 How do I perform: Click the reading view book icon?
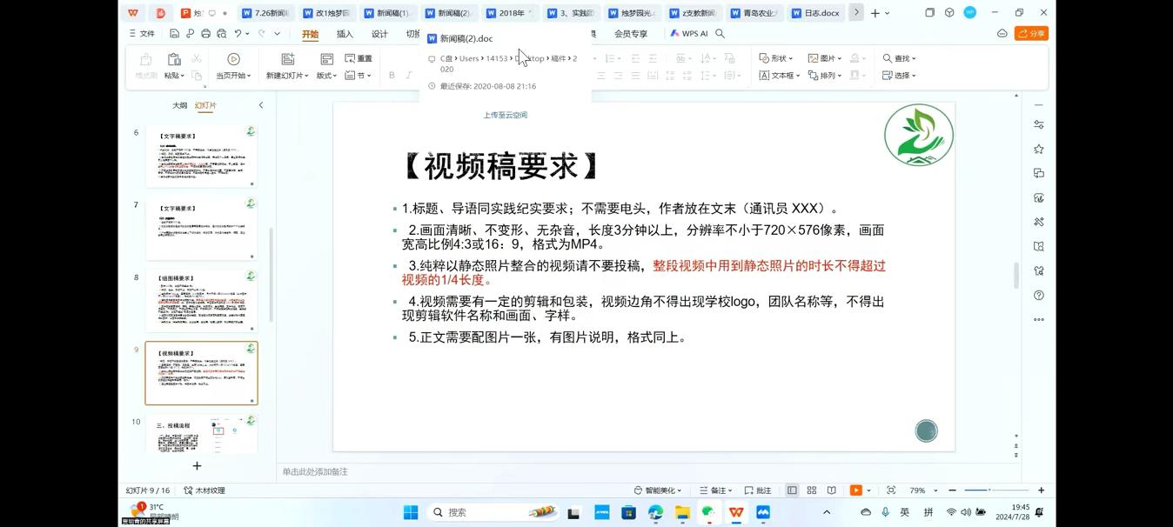click(x=831, y=490)
